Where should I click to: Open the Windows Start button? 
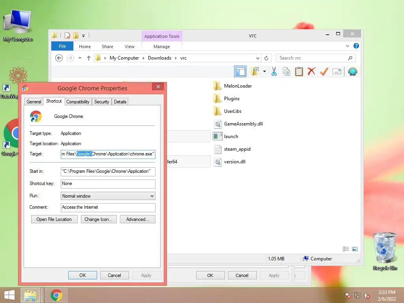pyautogui.click(x=9, y=295)
